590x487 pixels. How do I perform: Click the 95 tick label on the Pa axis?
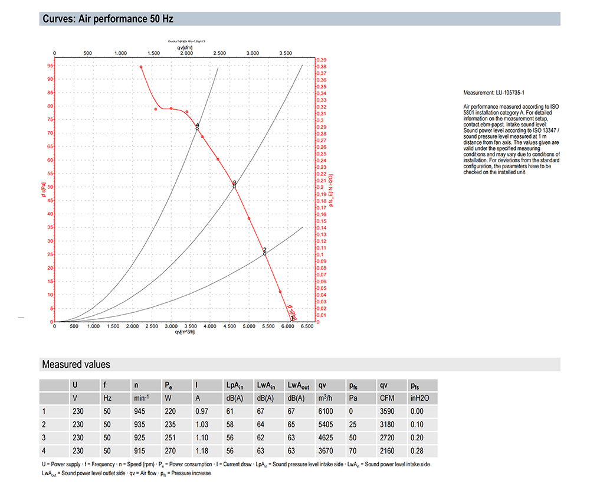[50, 66]
